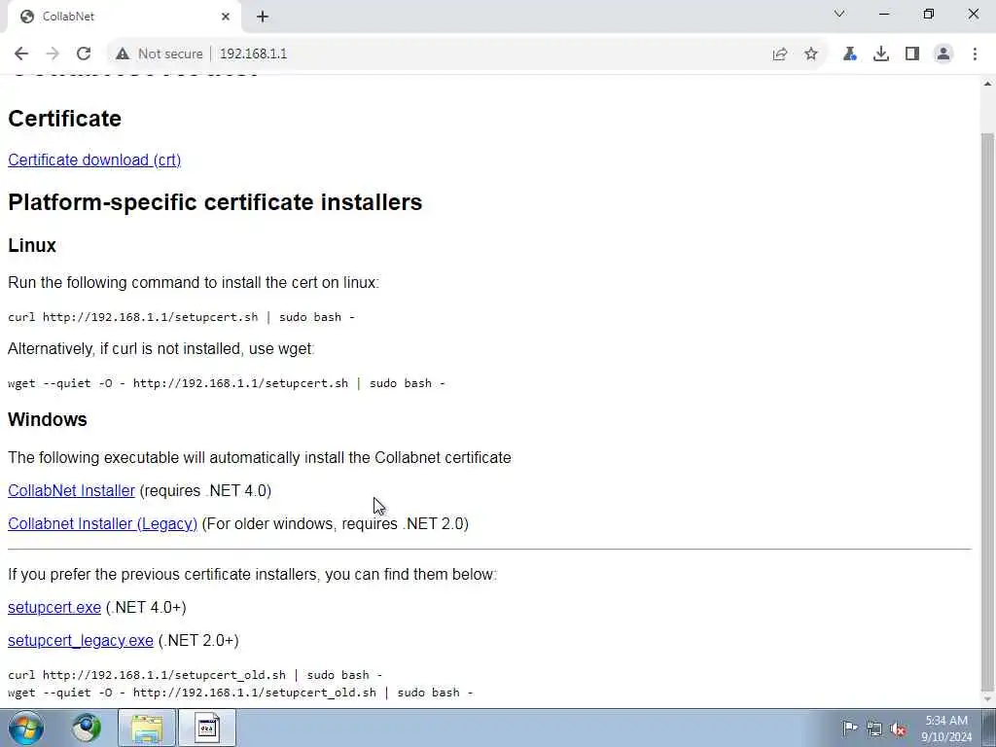Image resolution: width=996 pixels, height=747 pixels.
Task: Open the Chrome Labs flask icon
Action: [x=850, y=54]
